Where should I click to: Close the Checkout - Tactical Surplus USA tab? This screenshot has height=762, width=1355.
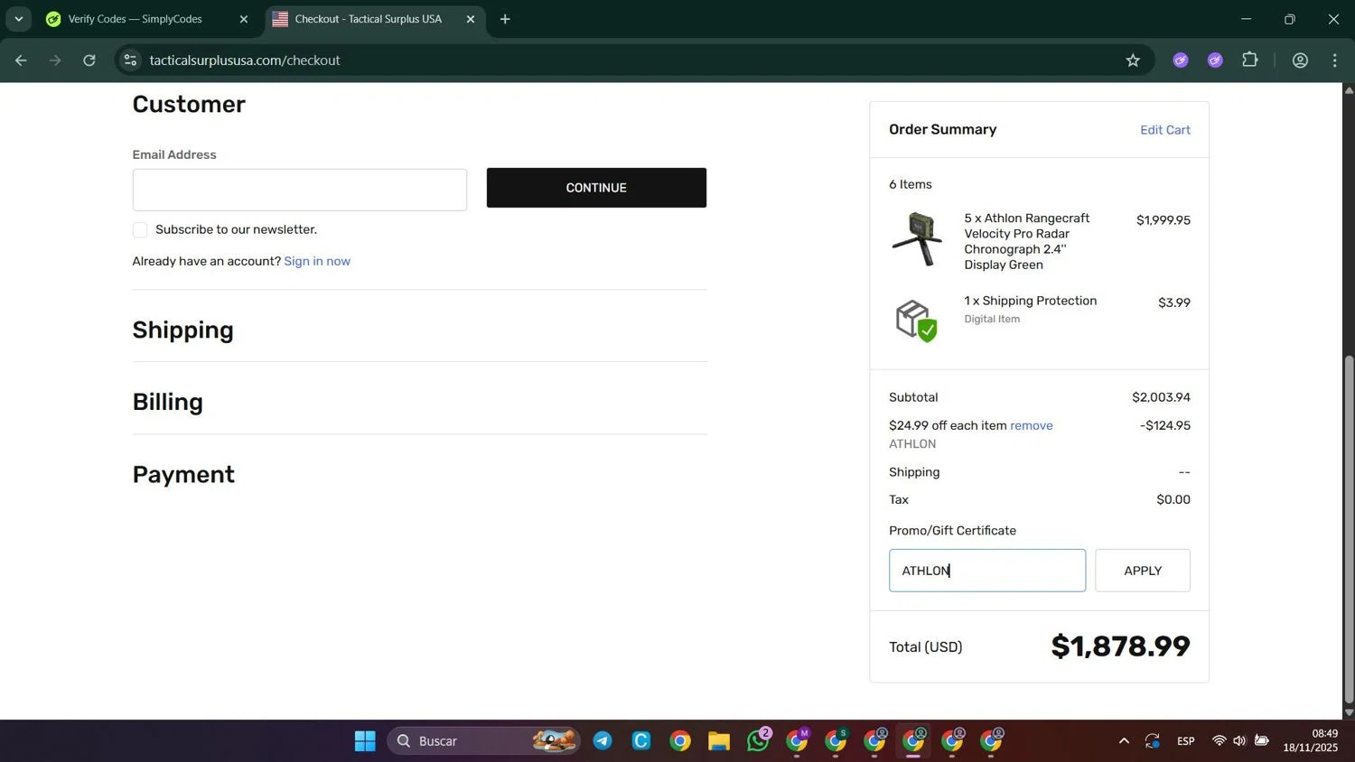(470, 19)
